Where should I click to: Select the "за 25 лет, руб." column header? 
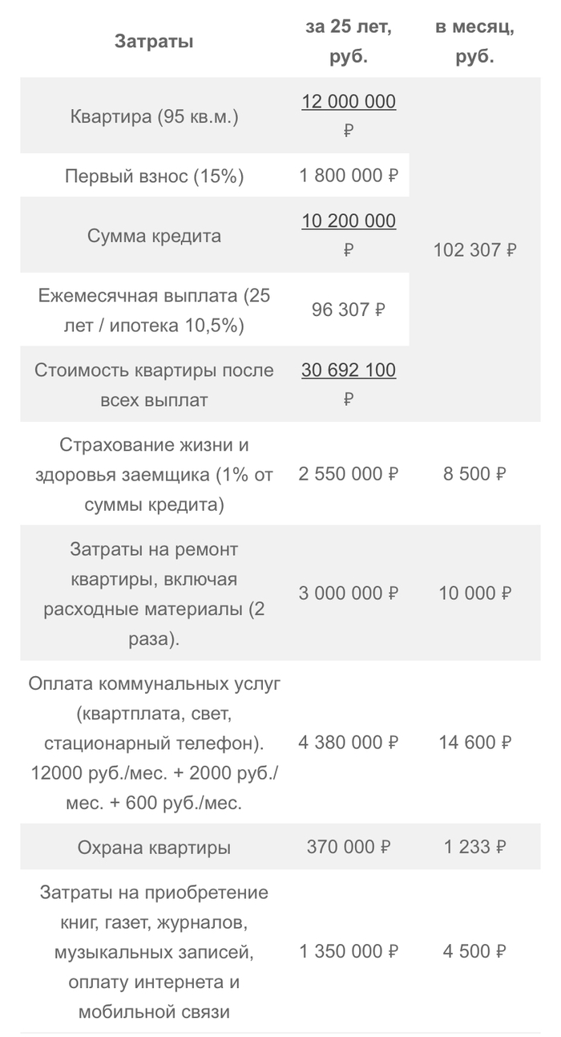[349, 42]
